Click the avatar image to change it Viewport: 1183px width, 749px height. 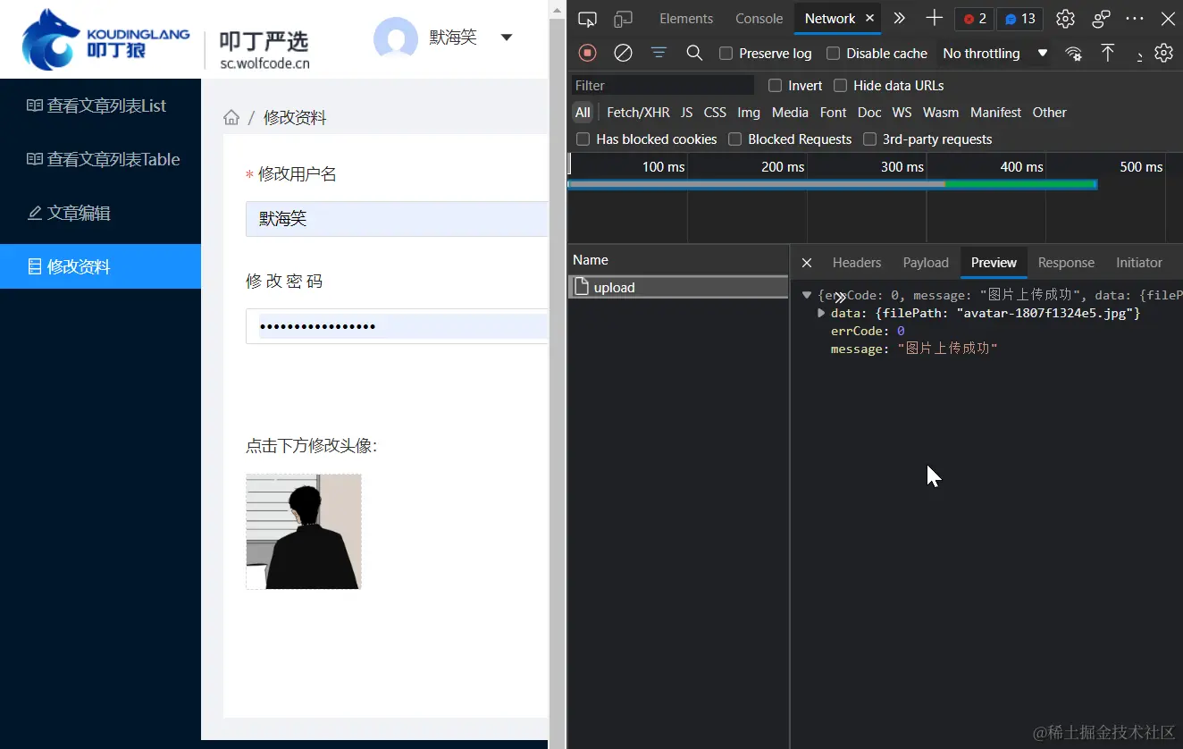click(x=304, y=532)
